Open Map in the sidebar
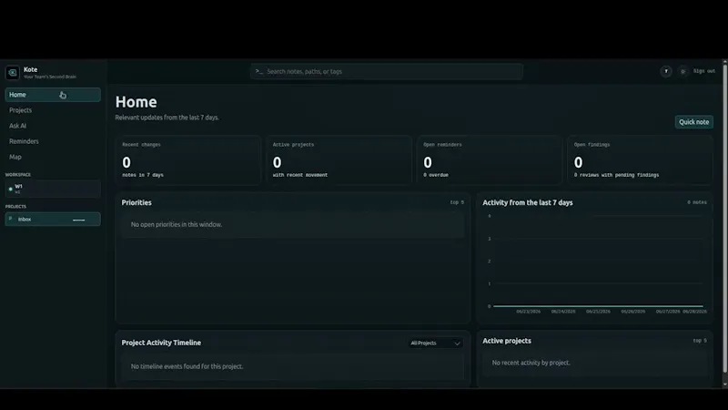The image size is (728, 410). coord(53,157)
